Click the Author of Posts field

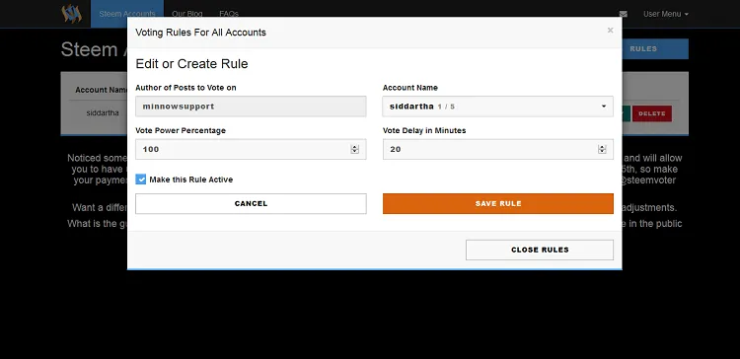click(x=251, y=107)
